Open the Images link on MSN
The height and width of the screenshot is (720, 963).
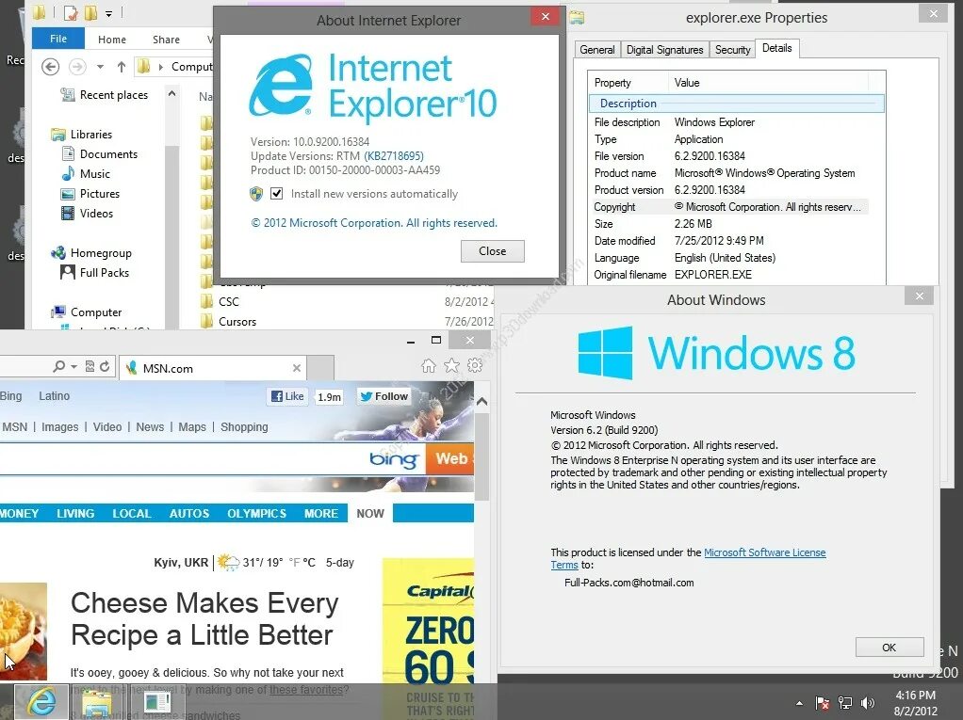59,427
